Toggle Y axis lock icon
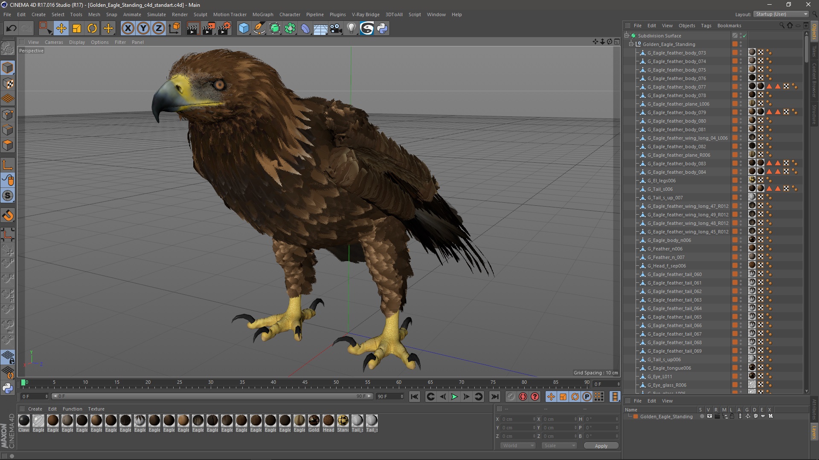819x460 pixels. [x=143, y=29]
